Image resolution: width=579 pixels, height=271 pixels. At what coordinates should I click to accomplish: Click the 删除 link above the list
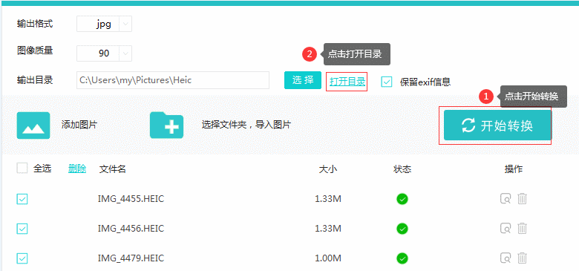tap(77, 169)
